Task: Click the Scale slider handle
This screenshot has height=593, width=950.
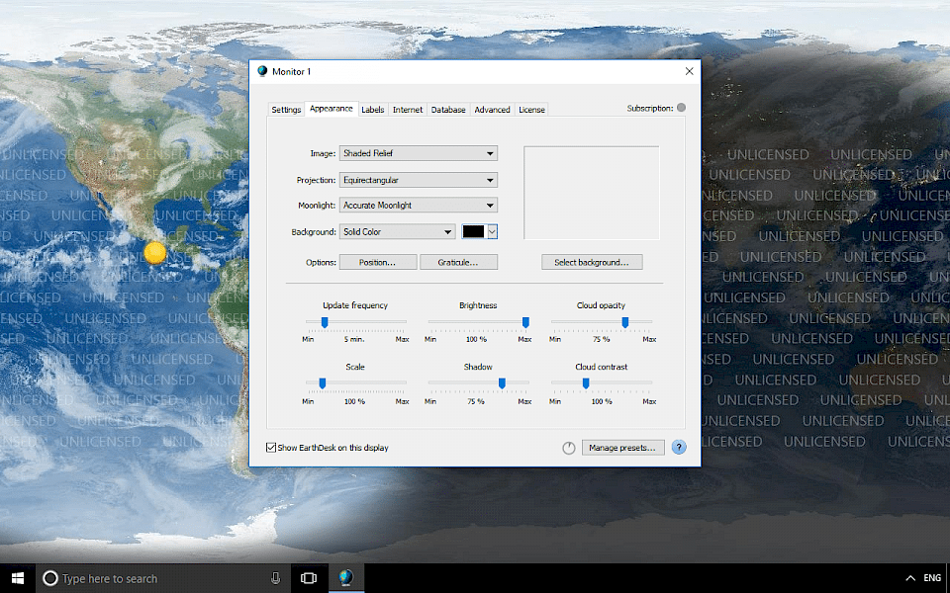Action: 323,383
